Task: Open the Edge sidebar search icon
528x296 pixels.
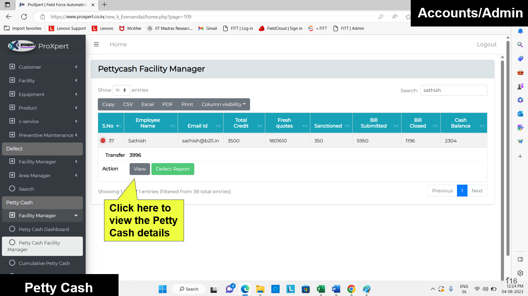Action: point(520,45)
